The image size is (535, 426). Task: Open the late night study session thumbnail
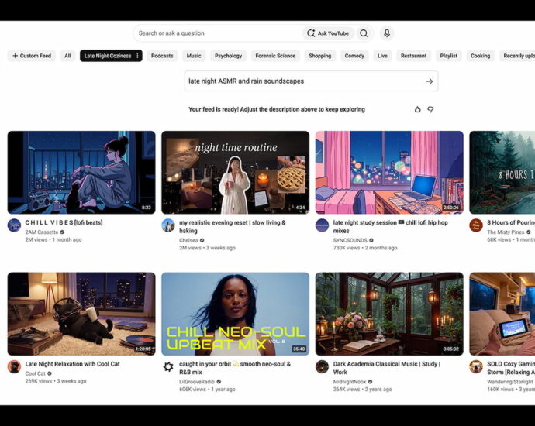pos(389,173)
